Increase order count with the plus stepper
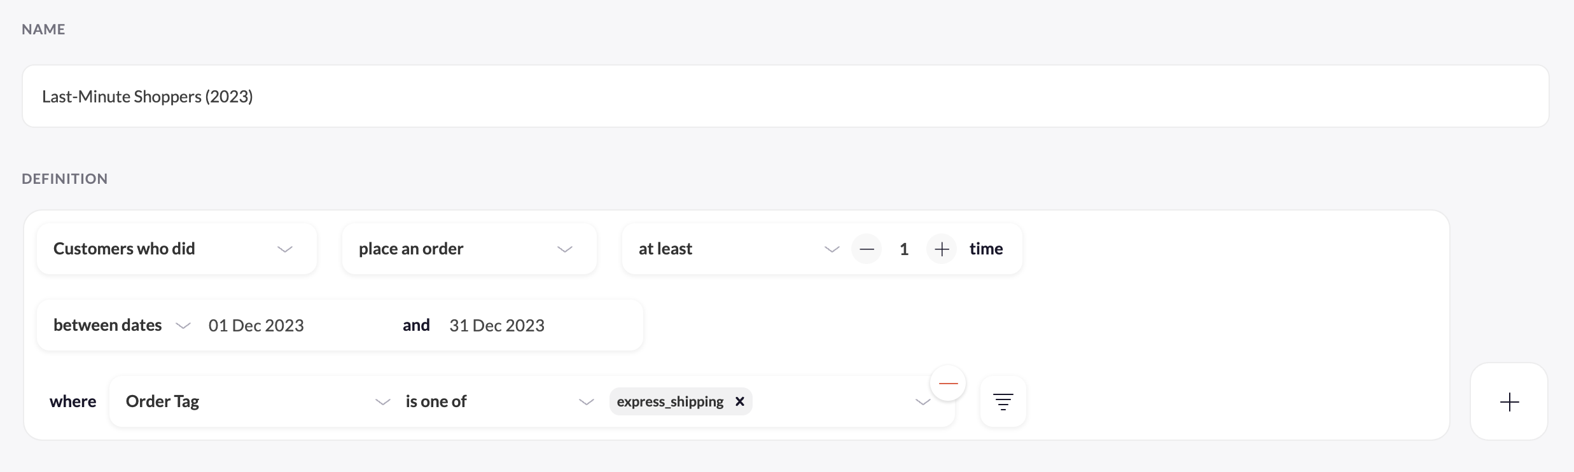 click(x=942, y=249)
